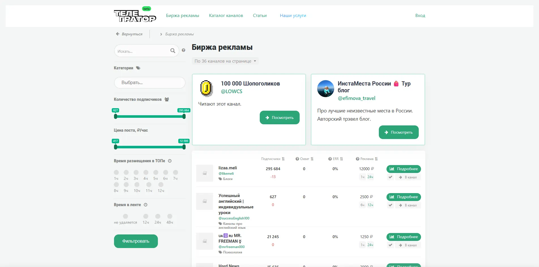Sort the table by Подписчики column arrows

pyautogui.click(x=284, y=159)
